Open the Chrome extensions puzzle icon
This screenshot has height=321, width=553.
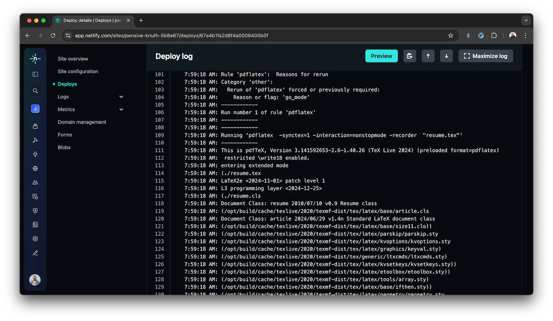click(x=494, y=35)
